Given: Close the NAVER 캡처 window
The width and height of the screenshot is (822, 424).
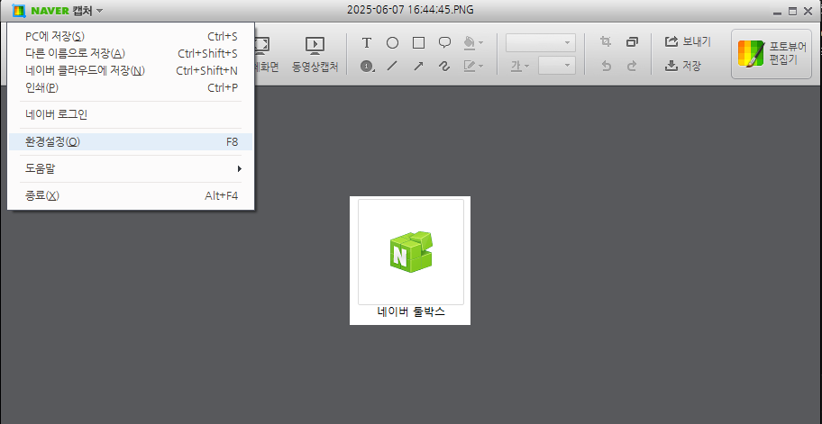Looking at the screenshot, I should (808, 11).
